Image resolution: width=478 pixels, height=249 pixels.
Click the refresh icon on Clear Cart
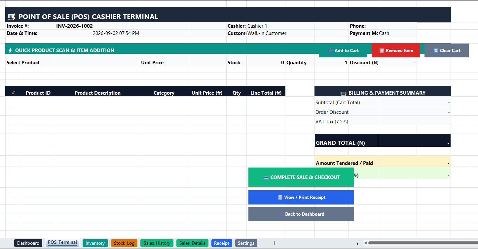pyautogui.click(x=436, y=50)
